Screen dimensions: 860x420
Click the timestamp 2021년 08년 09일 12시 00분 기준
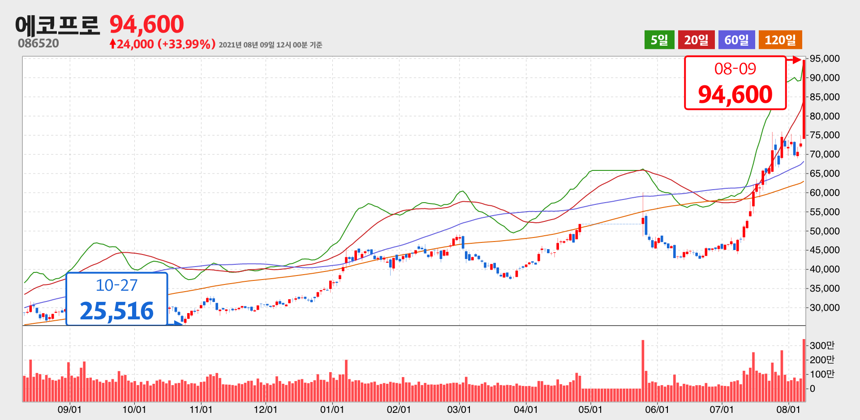tap(271, 45)
